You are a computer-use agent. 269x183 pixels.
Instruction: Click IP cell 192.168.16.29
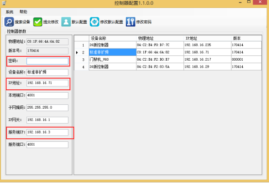tap(207, 67)
